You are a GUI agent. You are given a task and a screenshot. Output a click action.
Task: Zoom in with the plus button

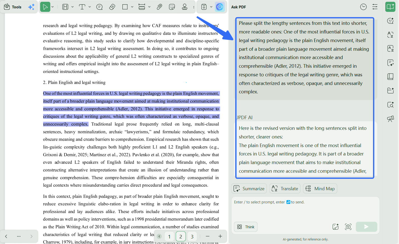tap(220, 236)
